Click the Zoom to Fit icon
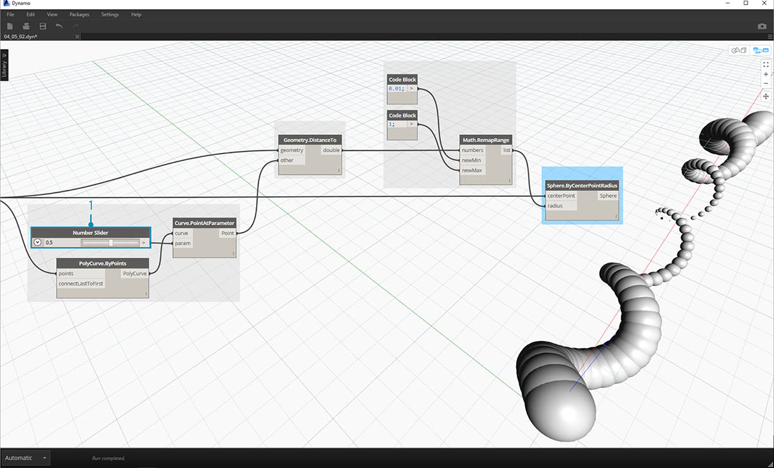Image resolution: width=774 pixels, height=468 pixels. (x=766, y=65)
